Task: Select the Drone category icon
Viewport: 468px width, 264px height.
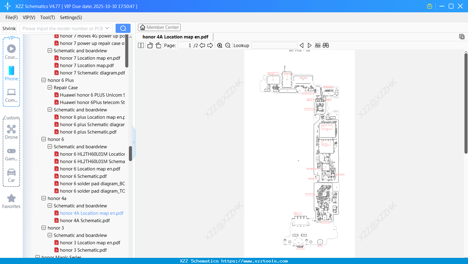Action: [11, 132]
